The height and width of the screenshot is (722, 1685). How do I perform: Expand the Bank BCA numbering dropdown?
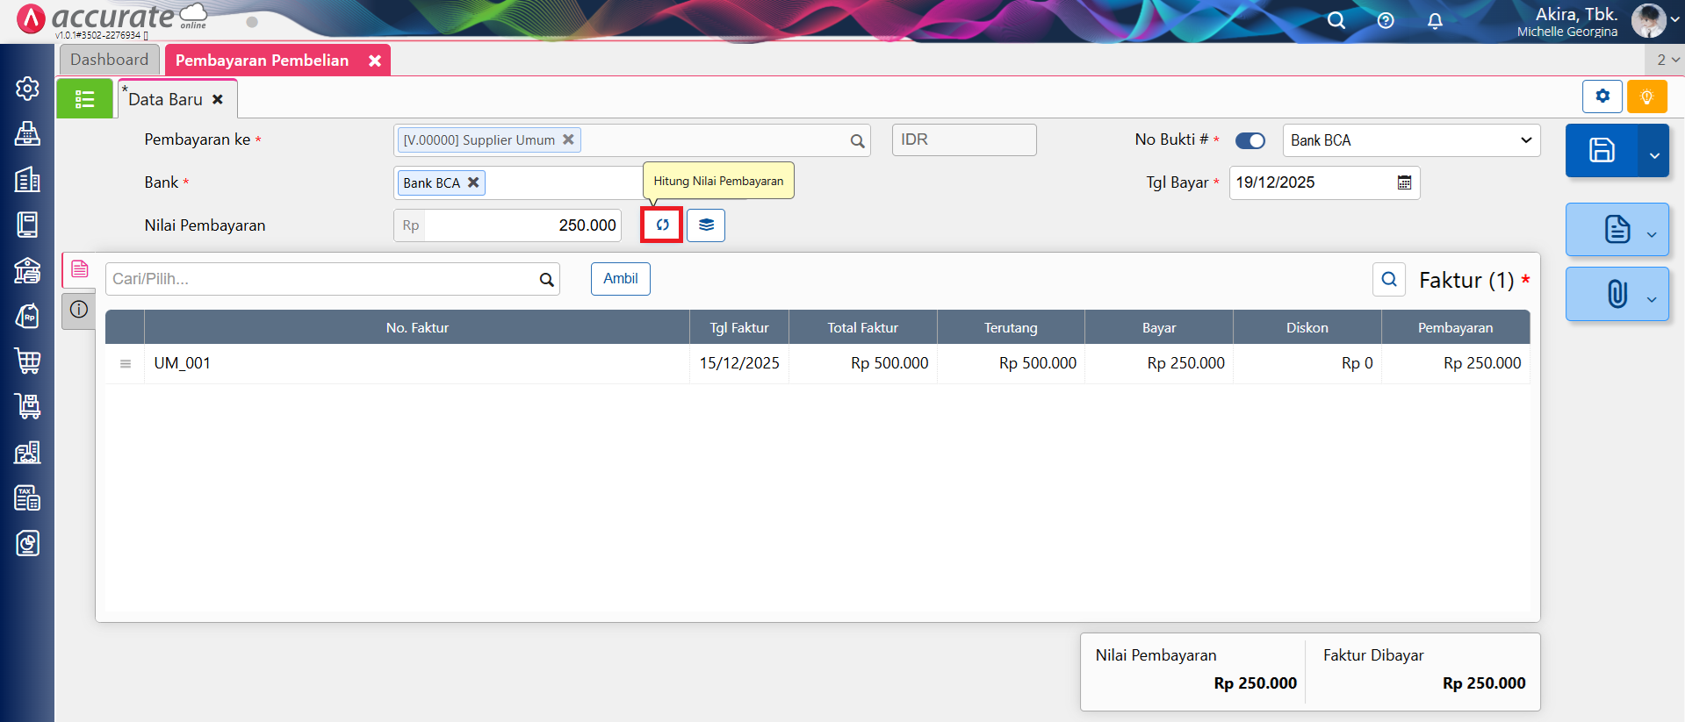pyautogui.click(x=1525, y=140)
